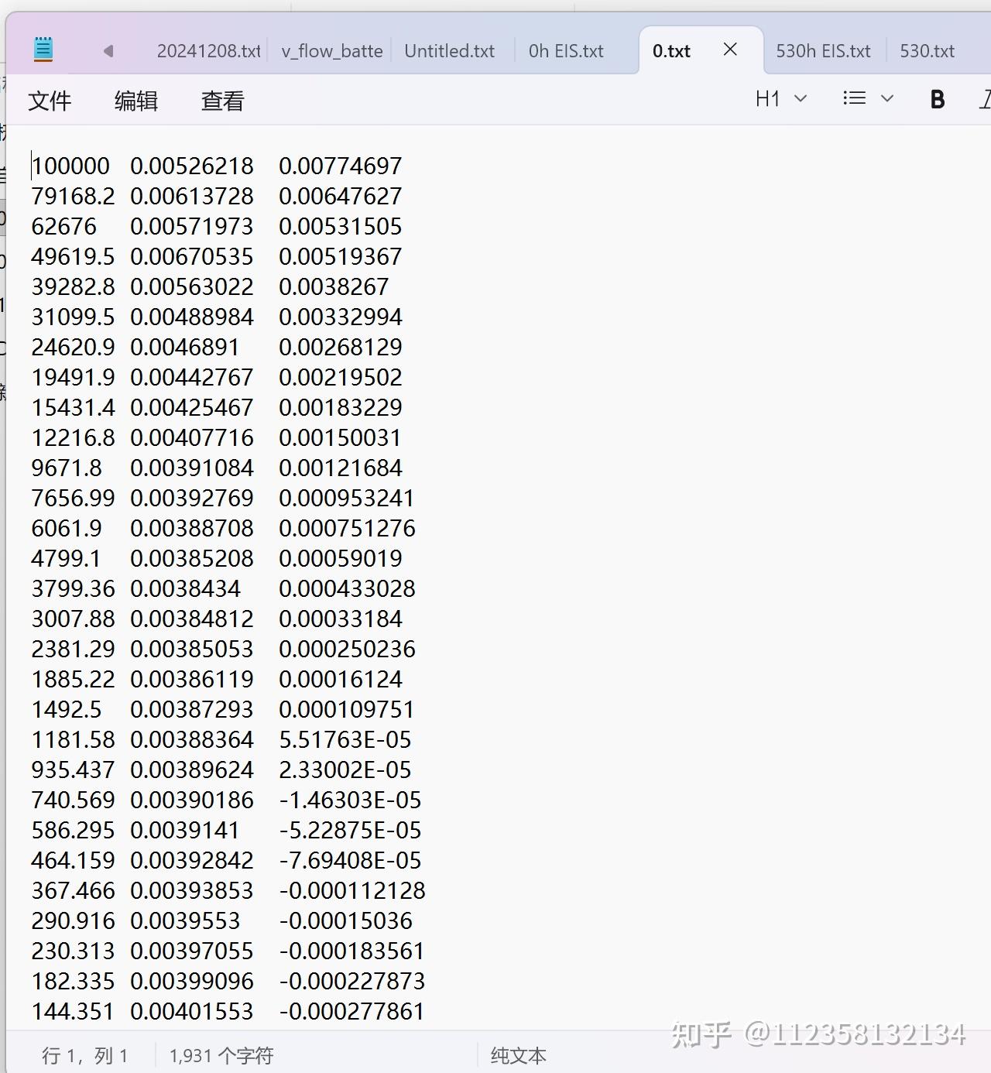Click the bulleted list icon in the toolbar

pyautogui.click(x=854, y=98)
